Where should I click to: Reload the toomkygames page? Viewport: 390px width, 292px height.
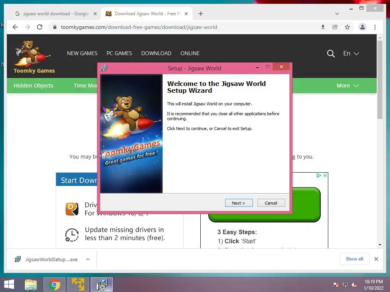pos(40,27)
